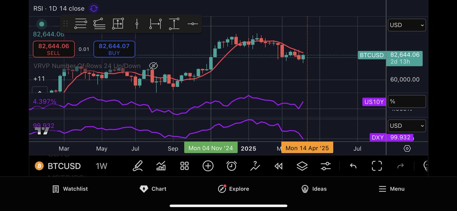Undo the last chart action
457x211 pixels.
click(x=353, y=166)
